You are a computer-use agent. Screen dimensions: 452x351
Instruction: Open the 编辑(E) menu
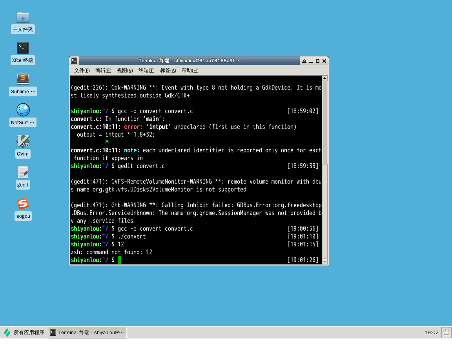point(103,71)
